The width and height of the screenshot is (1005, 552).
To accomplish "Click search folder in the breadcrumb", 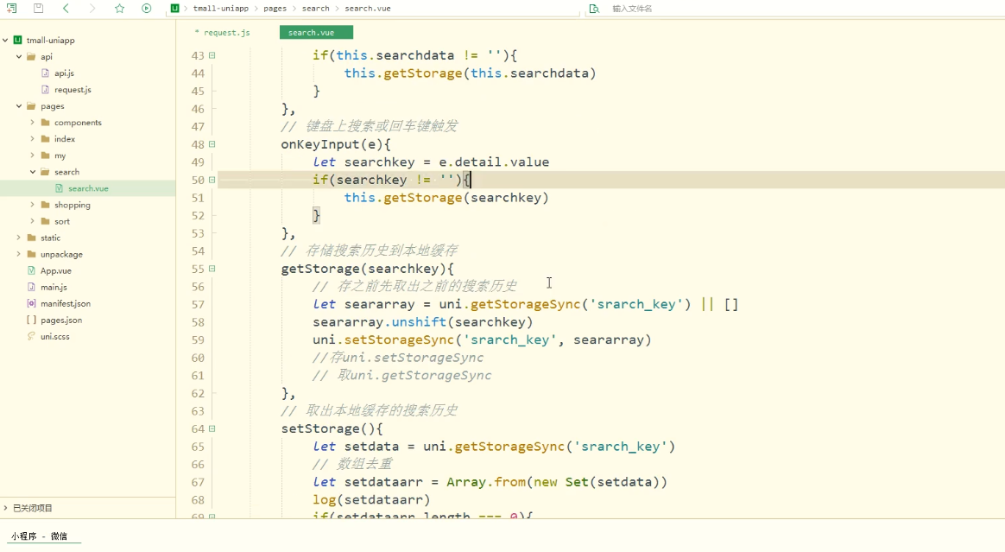I will [x=315, y=9].
